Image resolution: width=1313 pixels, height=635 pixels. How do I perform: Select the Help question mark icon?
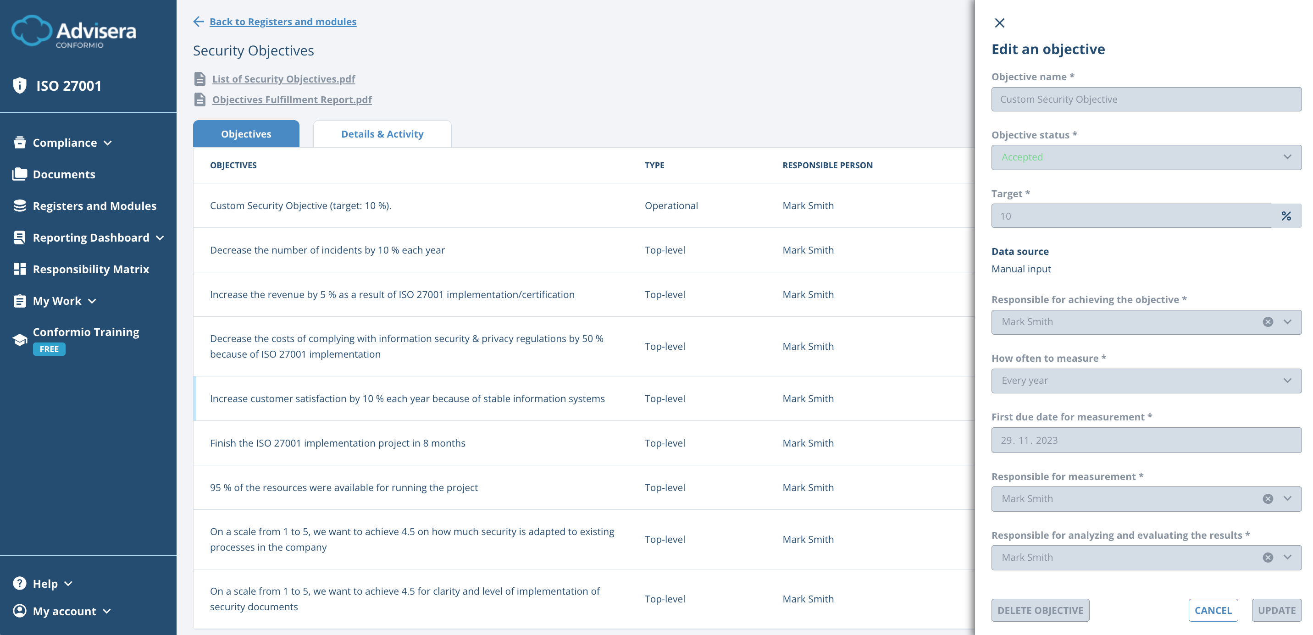click(x=19, y=583)
